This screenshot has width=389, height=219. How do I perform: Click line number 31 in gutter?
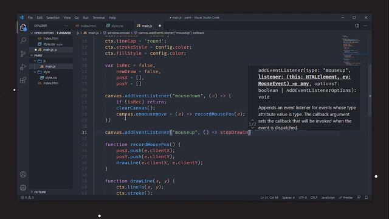pyautogui.click(x=84, y=133)
